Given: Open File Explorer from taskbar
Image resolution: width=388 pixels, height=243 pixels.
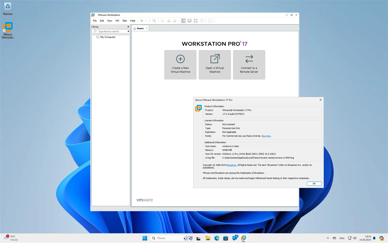Looking at the screenshot, I should coord(208,238).
